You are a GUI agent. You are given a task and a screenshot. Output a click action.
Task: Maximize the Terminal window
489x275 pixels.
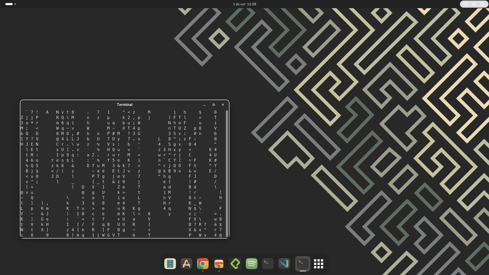click(x=214, y=105)
